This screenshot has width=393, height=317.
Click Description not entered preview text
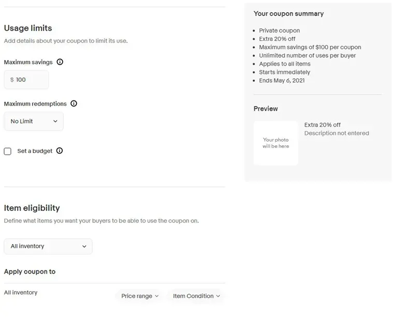[337, 133]
